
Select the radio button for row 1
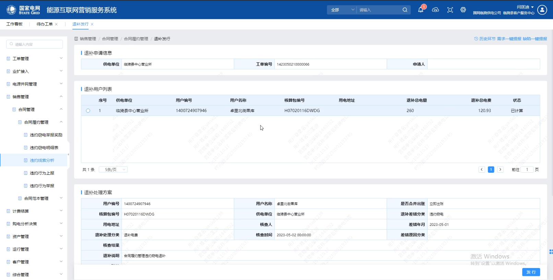click(x=88, y=111)
